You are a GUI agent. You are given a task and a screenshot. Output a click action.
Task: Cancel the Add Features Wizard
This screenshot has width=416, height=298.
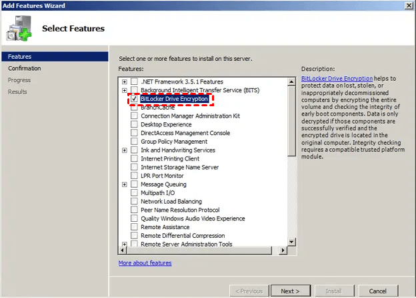point(378,291)
